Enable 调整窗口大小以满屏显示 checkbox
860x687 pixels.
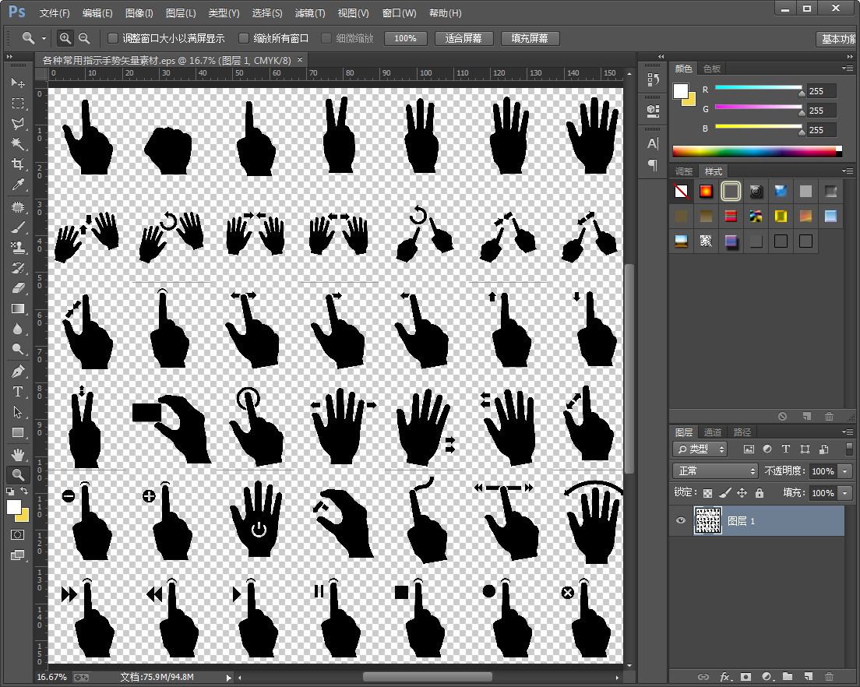(113, 38)
